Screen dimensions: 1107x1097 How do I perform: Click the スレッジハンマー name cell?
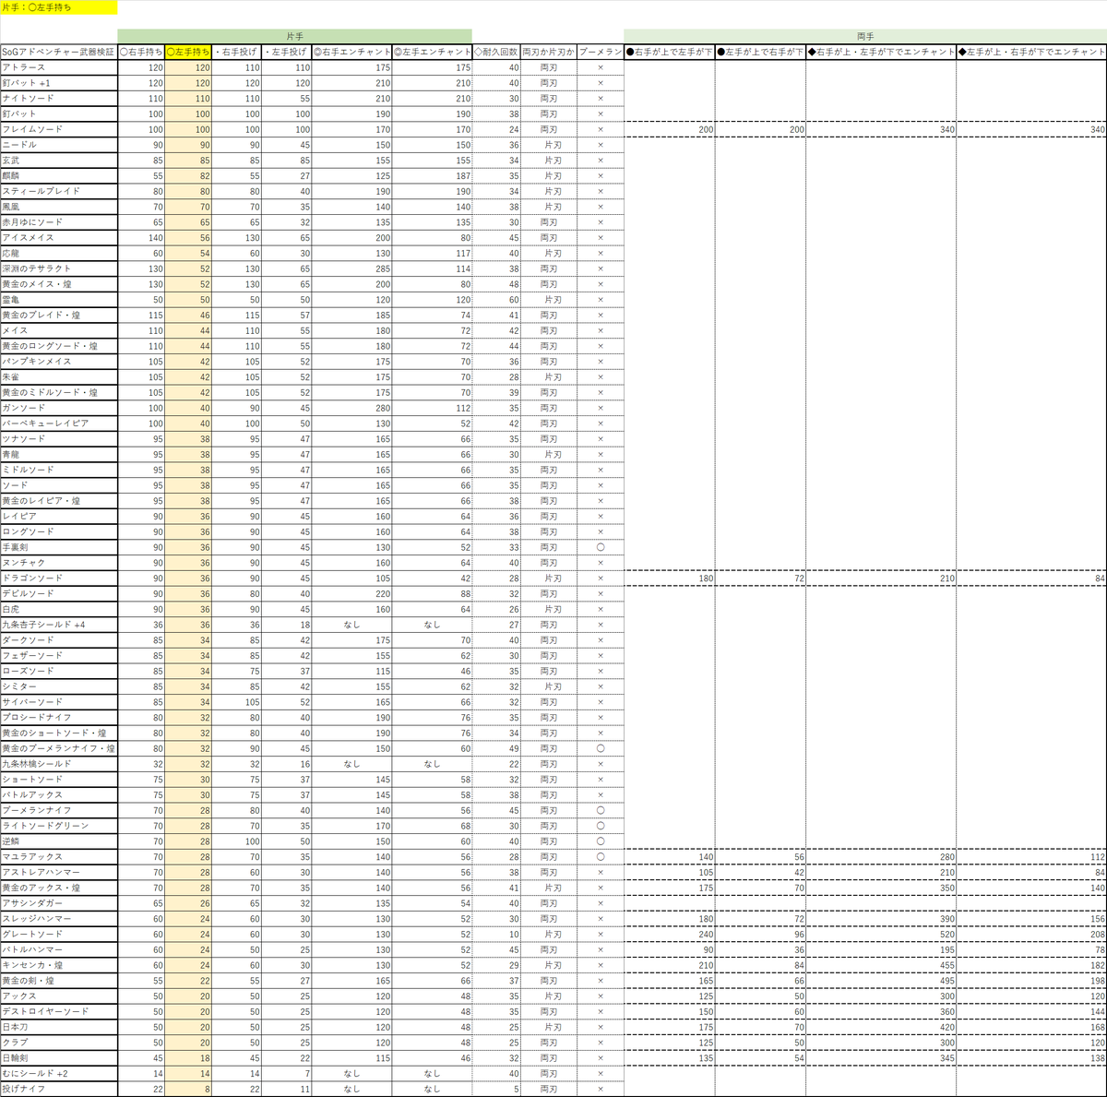click(59, 919)
